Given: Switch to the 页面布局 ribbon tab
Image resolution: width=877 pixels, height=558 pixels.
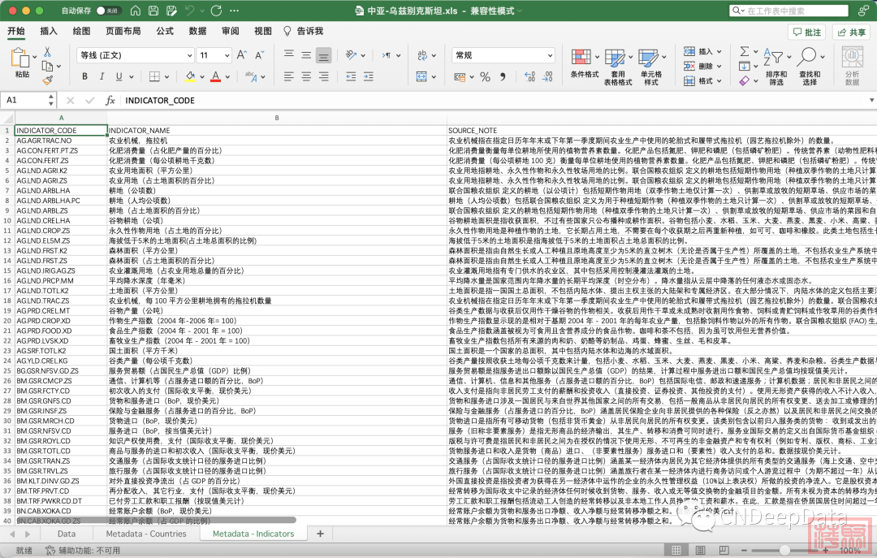Looking at the screenshot, I should [123, 31].
